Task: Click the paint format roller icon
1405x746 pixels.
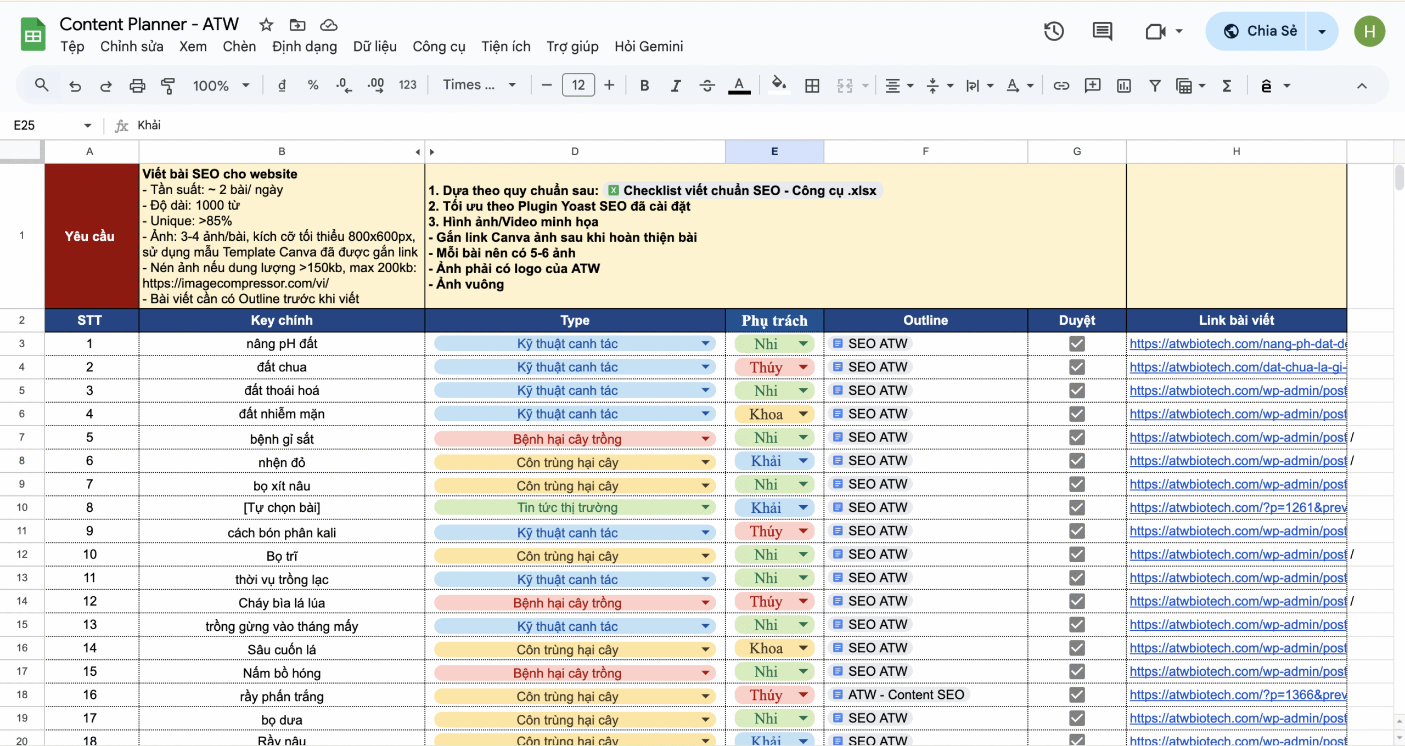Action: click(168, 86)
